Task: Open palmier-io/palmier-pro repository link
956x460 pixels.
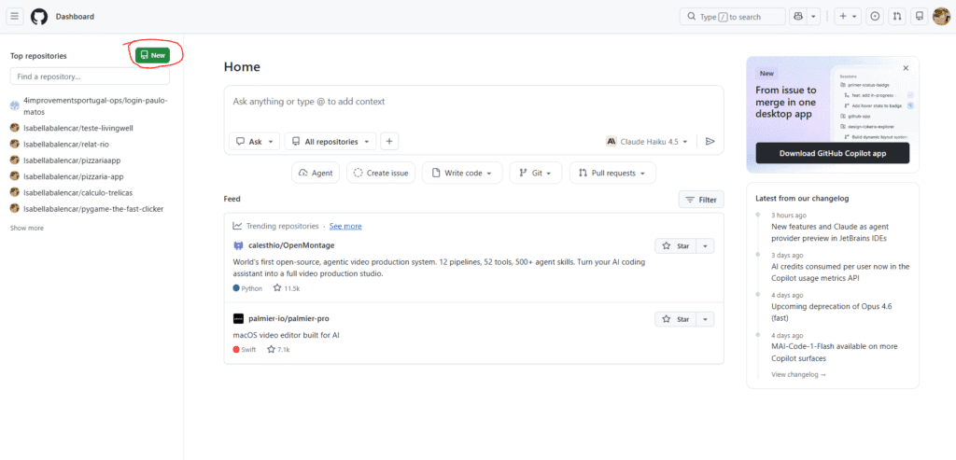Action: [289, 319]
